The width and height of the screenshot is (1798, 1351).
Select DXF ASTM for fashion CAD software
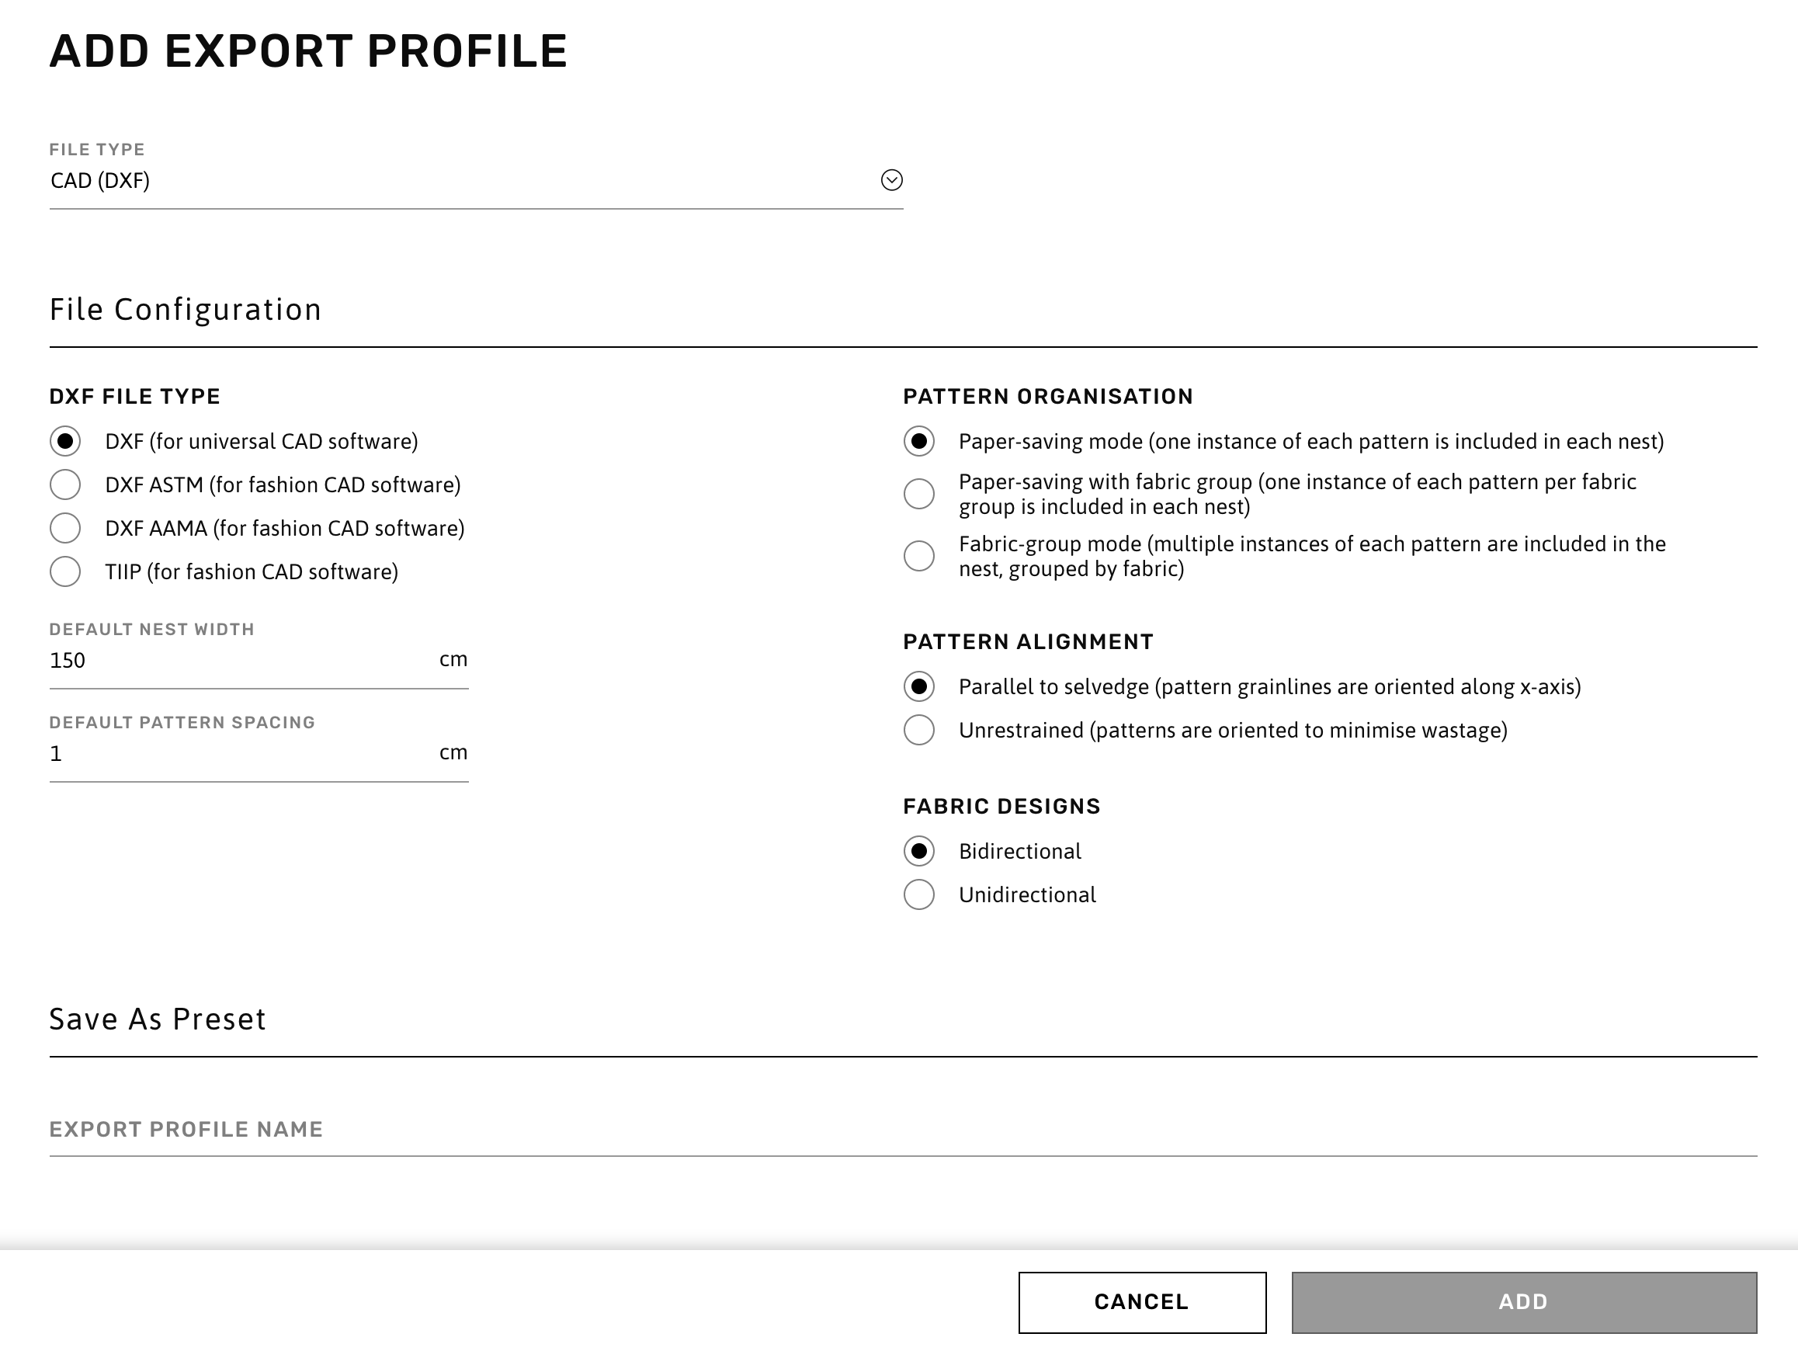(67, 484)
